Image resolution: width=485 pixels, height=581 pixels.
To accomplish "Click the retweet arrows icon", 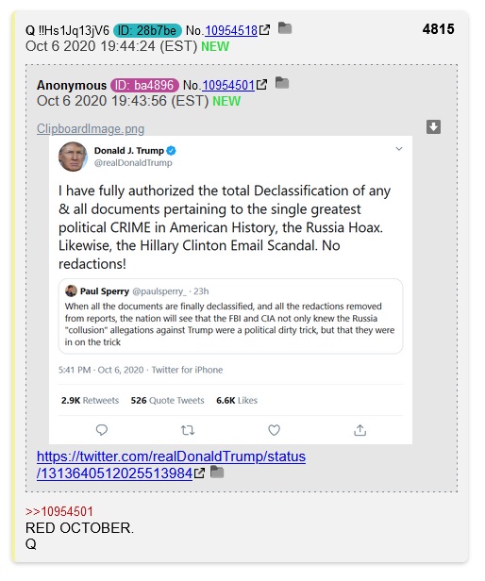I will point(188,430).
